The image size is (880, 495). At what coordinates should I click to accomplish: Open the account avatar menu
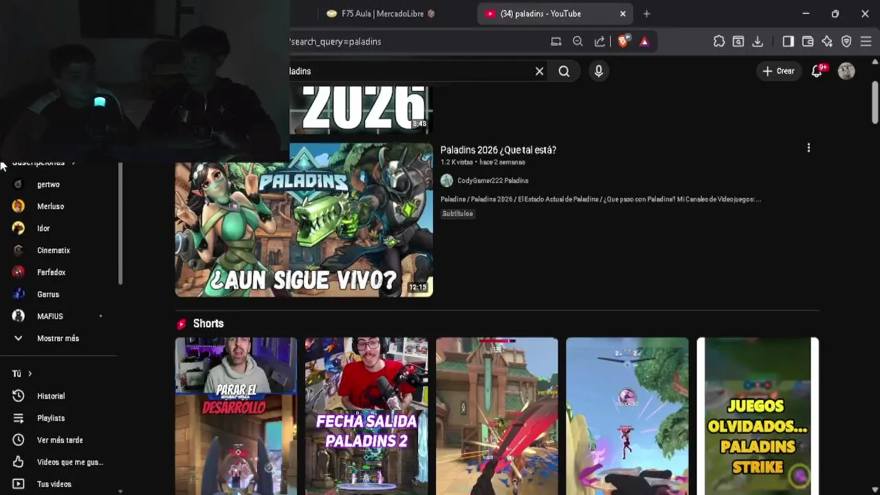click(x=846, y=71)
